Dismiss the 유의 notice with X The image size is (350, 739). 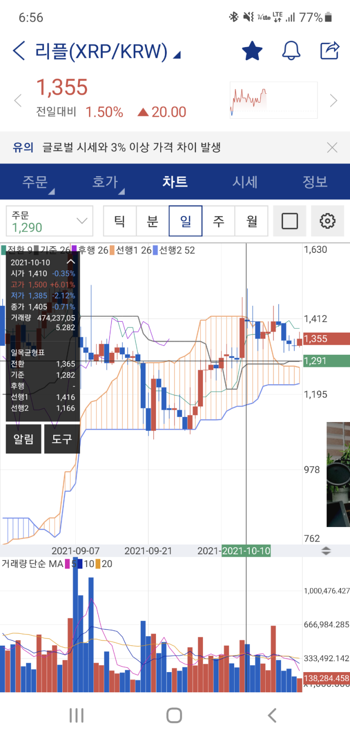332,147
